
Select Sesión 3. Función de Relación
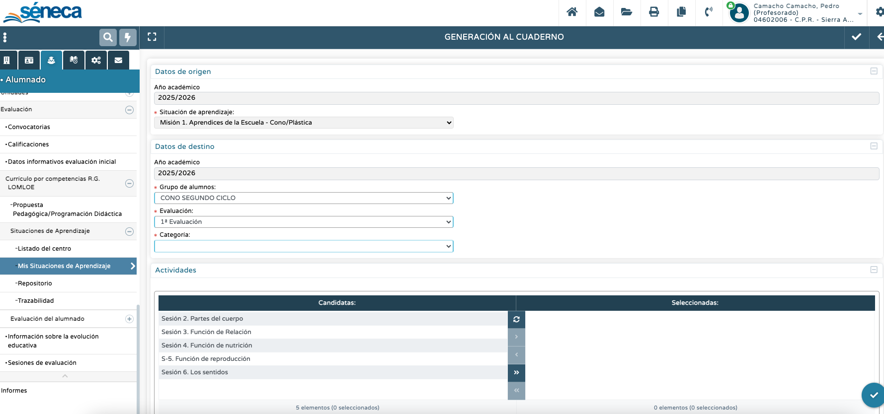pos(206,332)
